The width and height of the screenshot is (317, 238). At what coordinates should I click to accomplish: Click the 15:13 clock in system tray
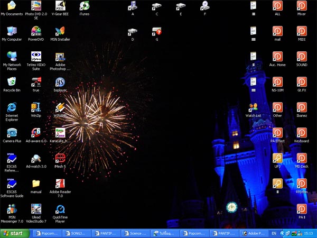309,234
